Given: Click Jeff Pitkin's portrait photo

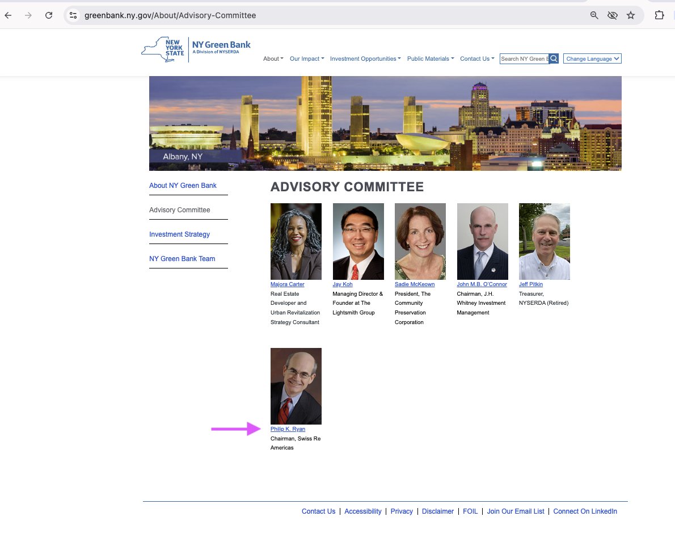Looking at the screenshot, I should (544, 241).
